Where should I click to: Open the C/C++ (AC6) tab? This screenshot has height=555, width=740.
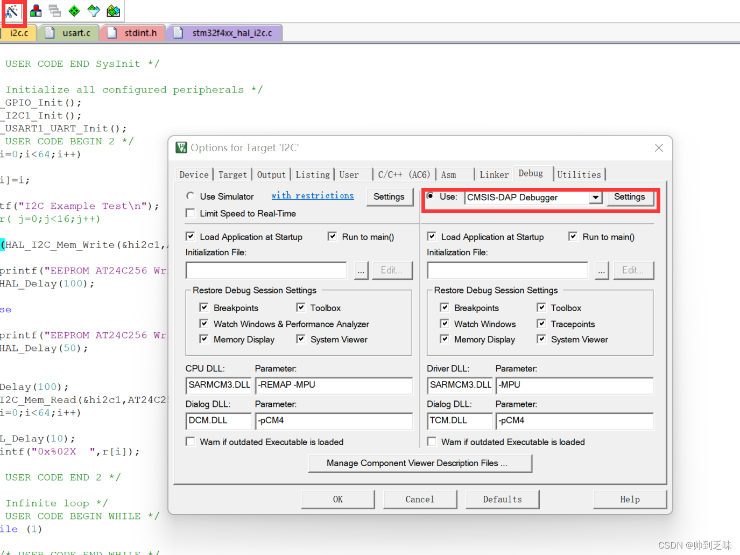404,174
